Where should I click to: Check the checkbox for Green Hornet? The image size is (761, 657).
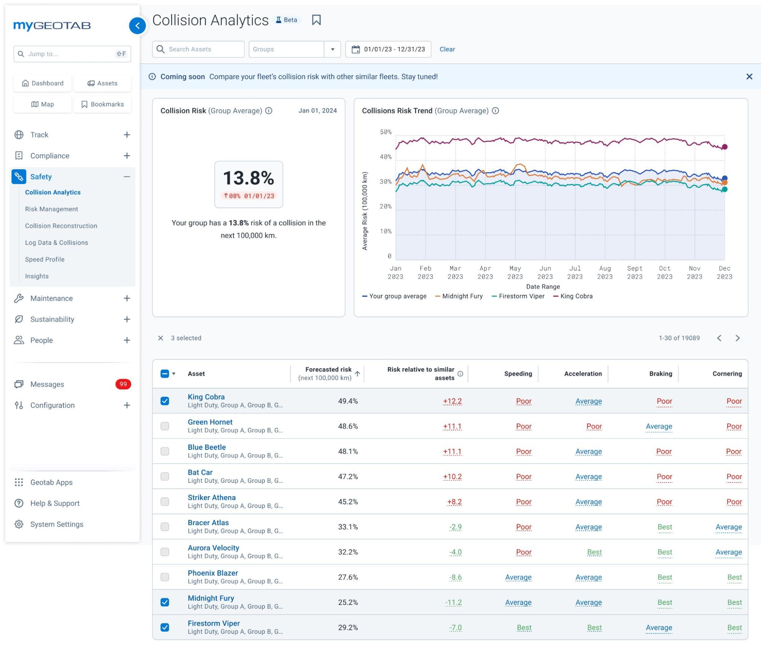pyautogui.click(x=165, y=426)
